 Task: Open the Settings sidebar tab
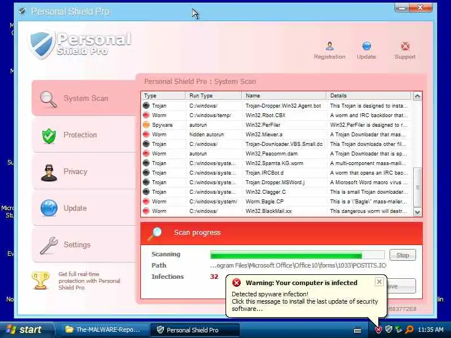(x=83, y=244)
